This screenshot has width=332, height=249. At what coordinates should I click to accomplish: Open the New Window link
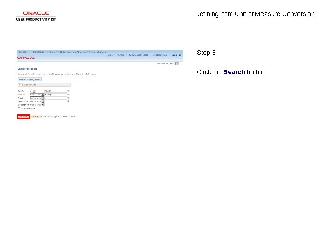pyautogui.click(x=162, y=64)
